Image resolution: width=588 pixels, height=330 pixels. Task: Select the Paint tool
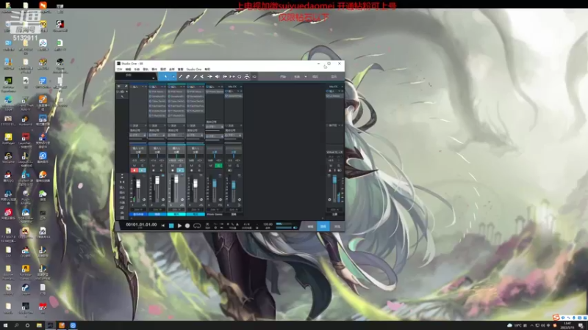pos(195,77)
